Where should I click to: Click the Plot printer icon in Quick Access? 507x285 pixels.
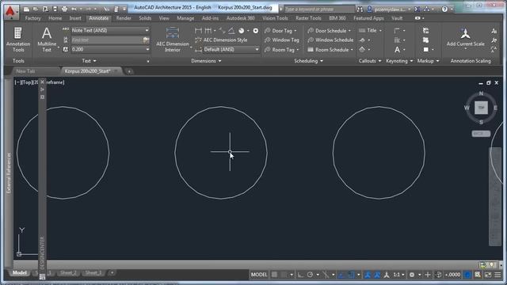point(64,9)
